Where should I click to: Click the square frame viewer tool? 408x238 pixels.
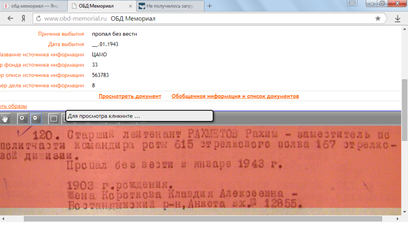(x=53, y=118)
